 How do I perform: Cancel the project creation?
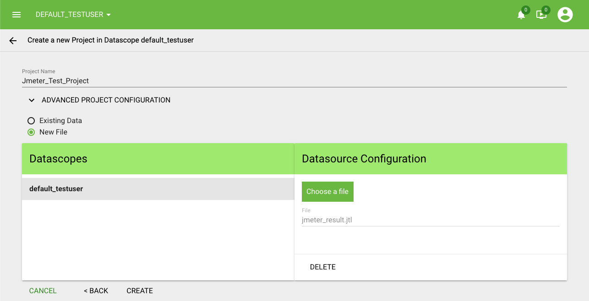43,291
